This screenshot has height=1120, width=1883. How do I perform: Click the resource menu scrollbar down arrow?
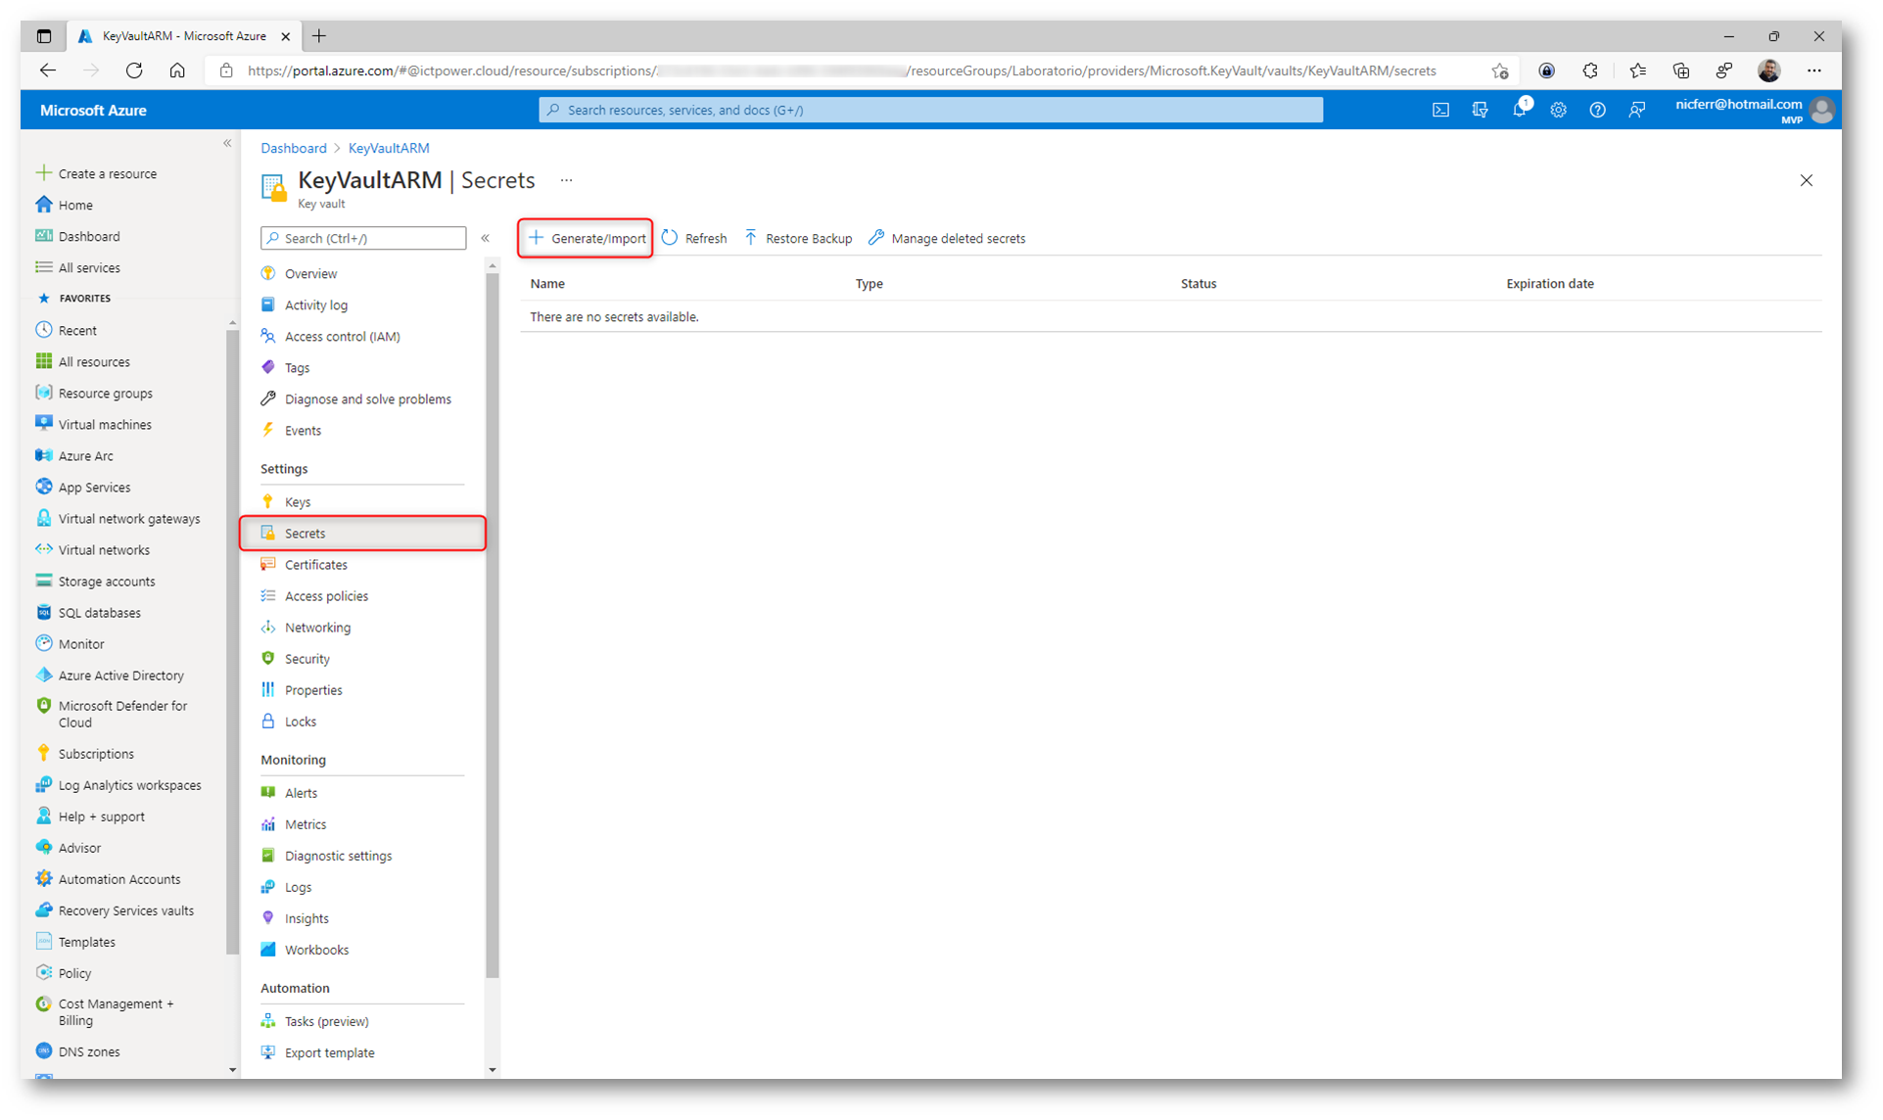493,1070
